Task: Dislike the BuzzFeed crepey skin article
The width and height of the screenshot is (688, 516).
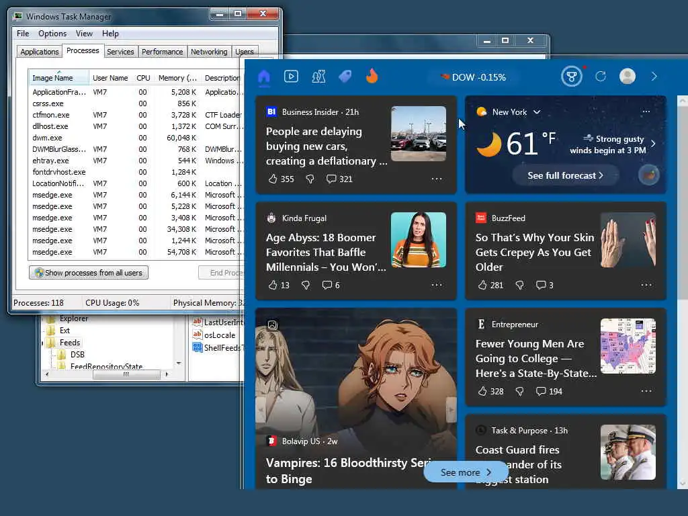Action: (519, 285)
